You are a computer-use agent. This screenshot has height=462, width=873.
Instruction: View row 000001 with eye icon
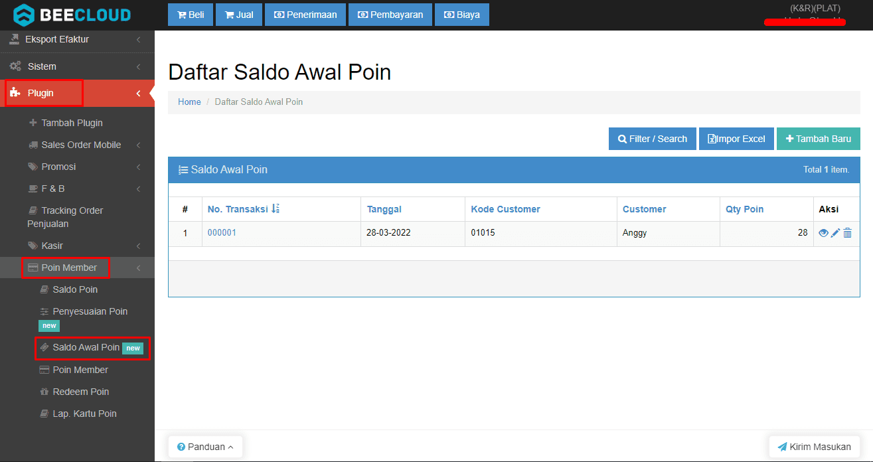click(824, 233)
